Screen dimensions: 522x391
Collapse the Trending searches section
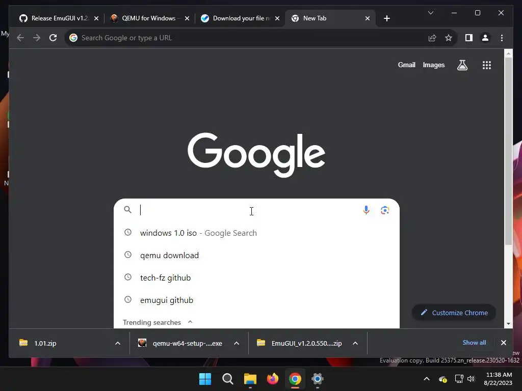190,322
